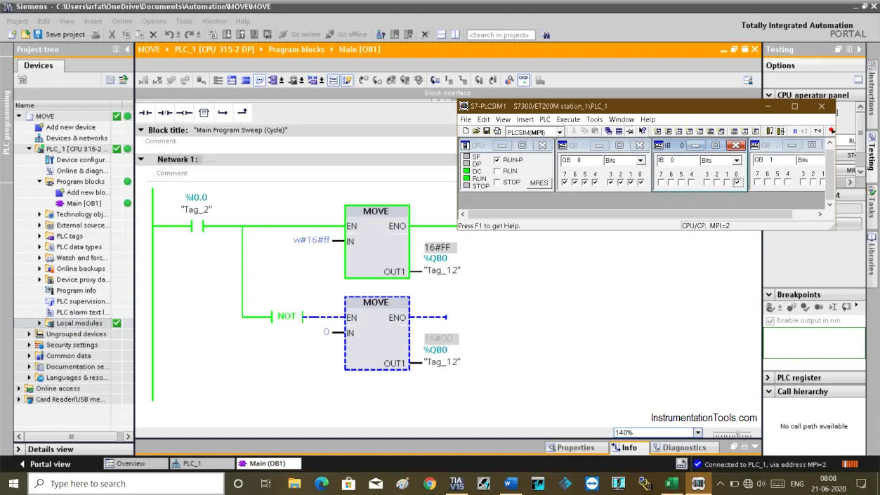Select RUN-P mode in PLCSIM CPU

tap(497, 160)
